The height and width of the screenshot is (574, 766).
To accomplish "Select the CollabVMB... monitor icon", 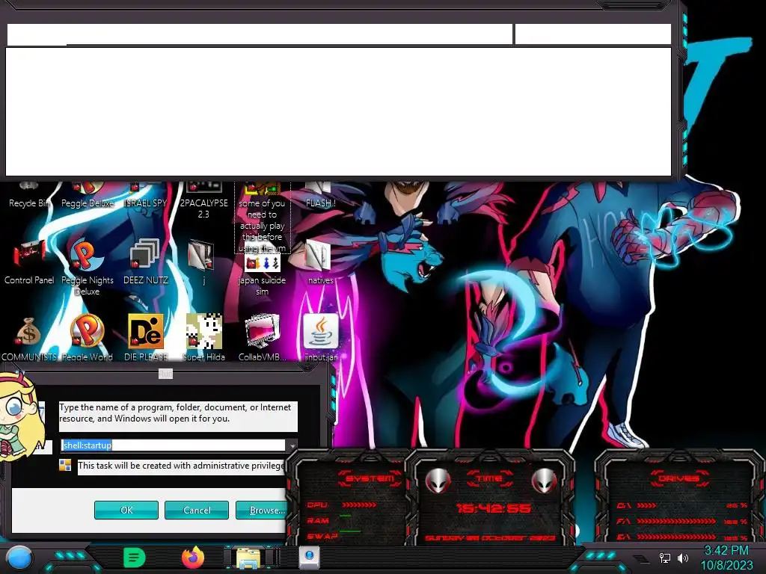I will coord(262,339).
